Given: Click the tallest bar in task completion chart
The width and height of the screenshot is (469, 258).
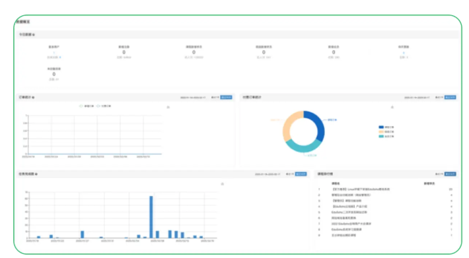Looking at the screenshot, I should (151, 217).
